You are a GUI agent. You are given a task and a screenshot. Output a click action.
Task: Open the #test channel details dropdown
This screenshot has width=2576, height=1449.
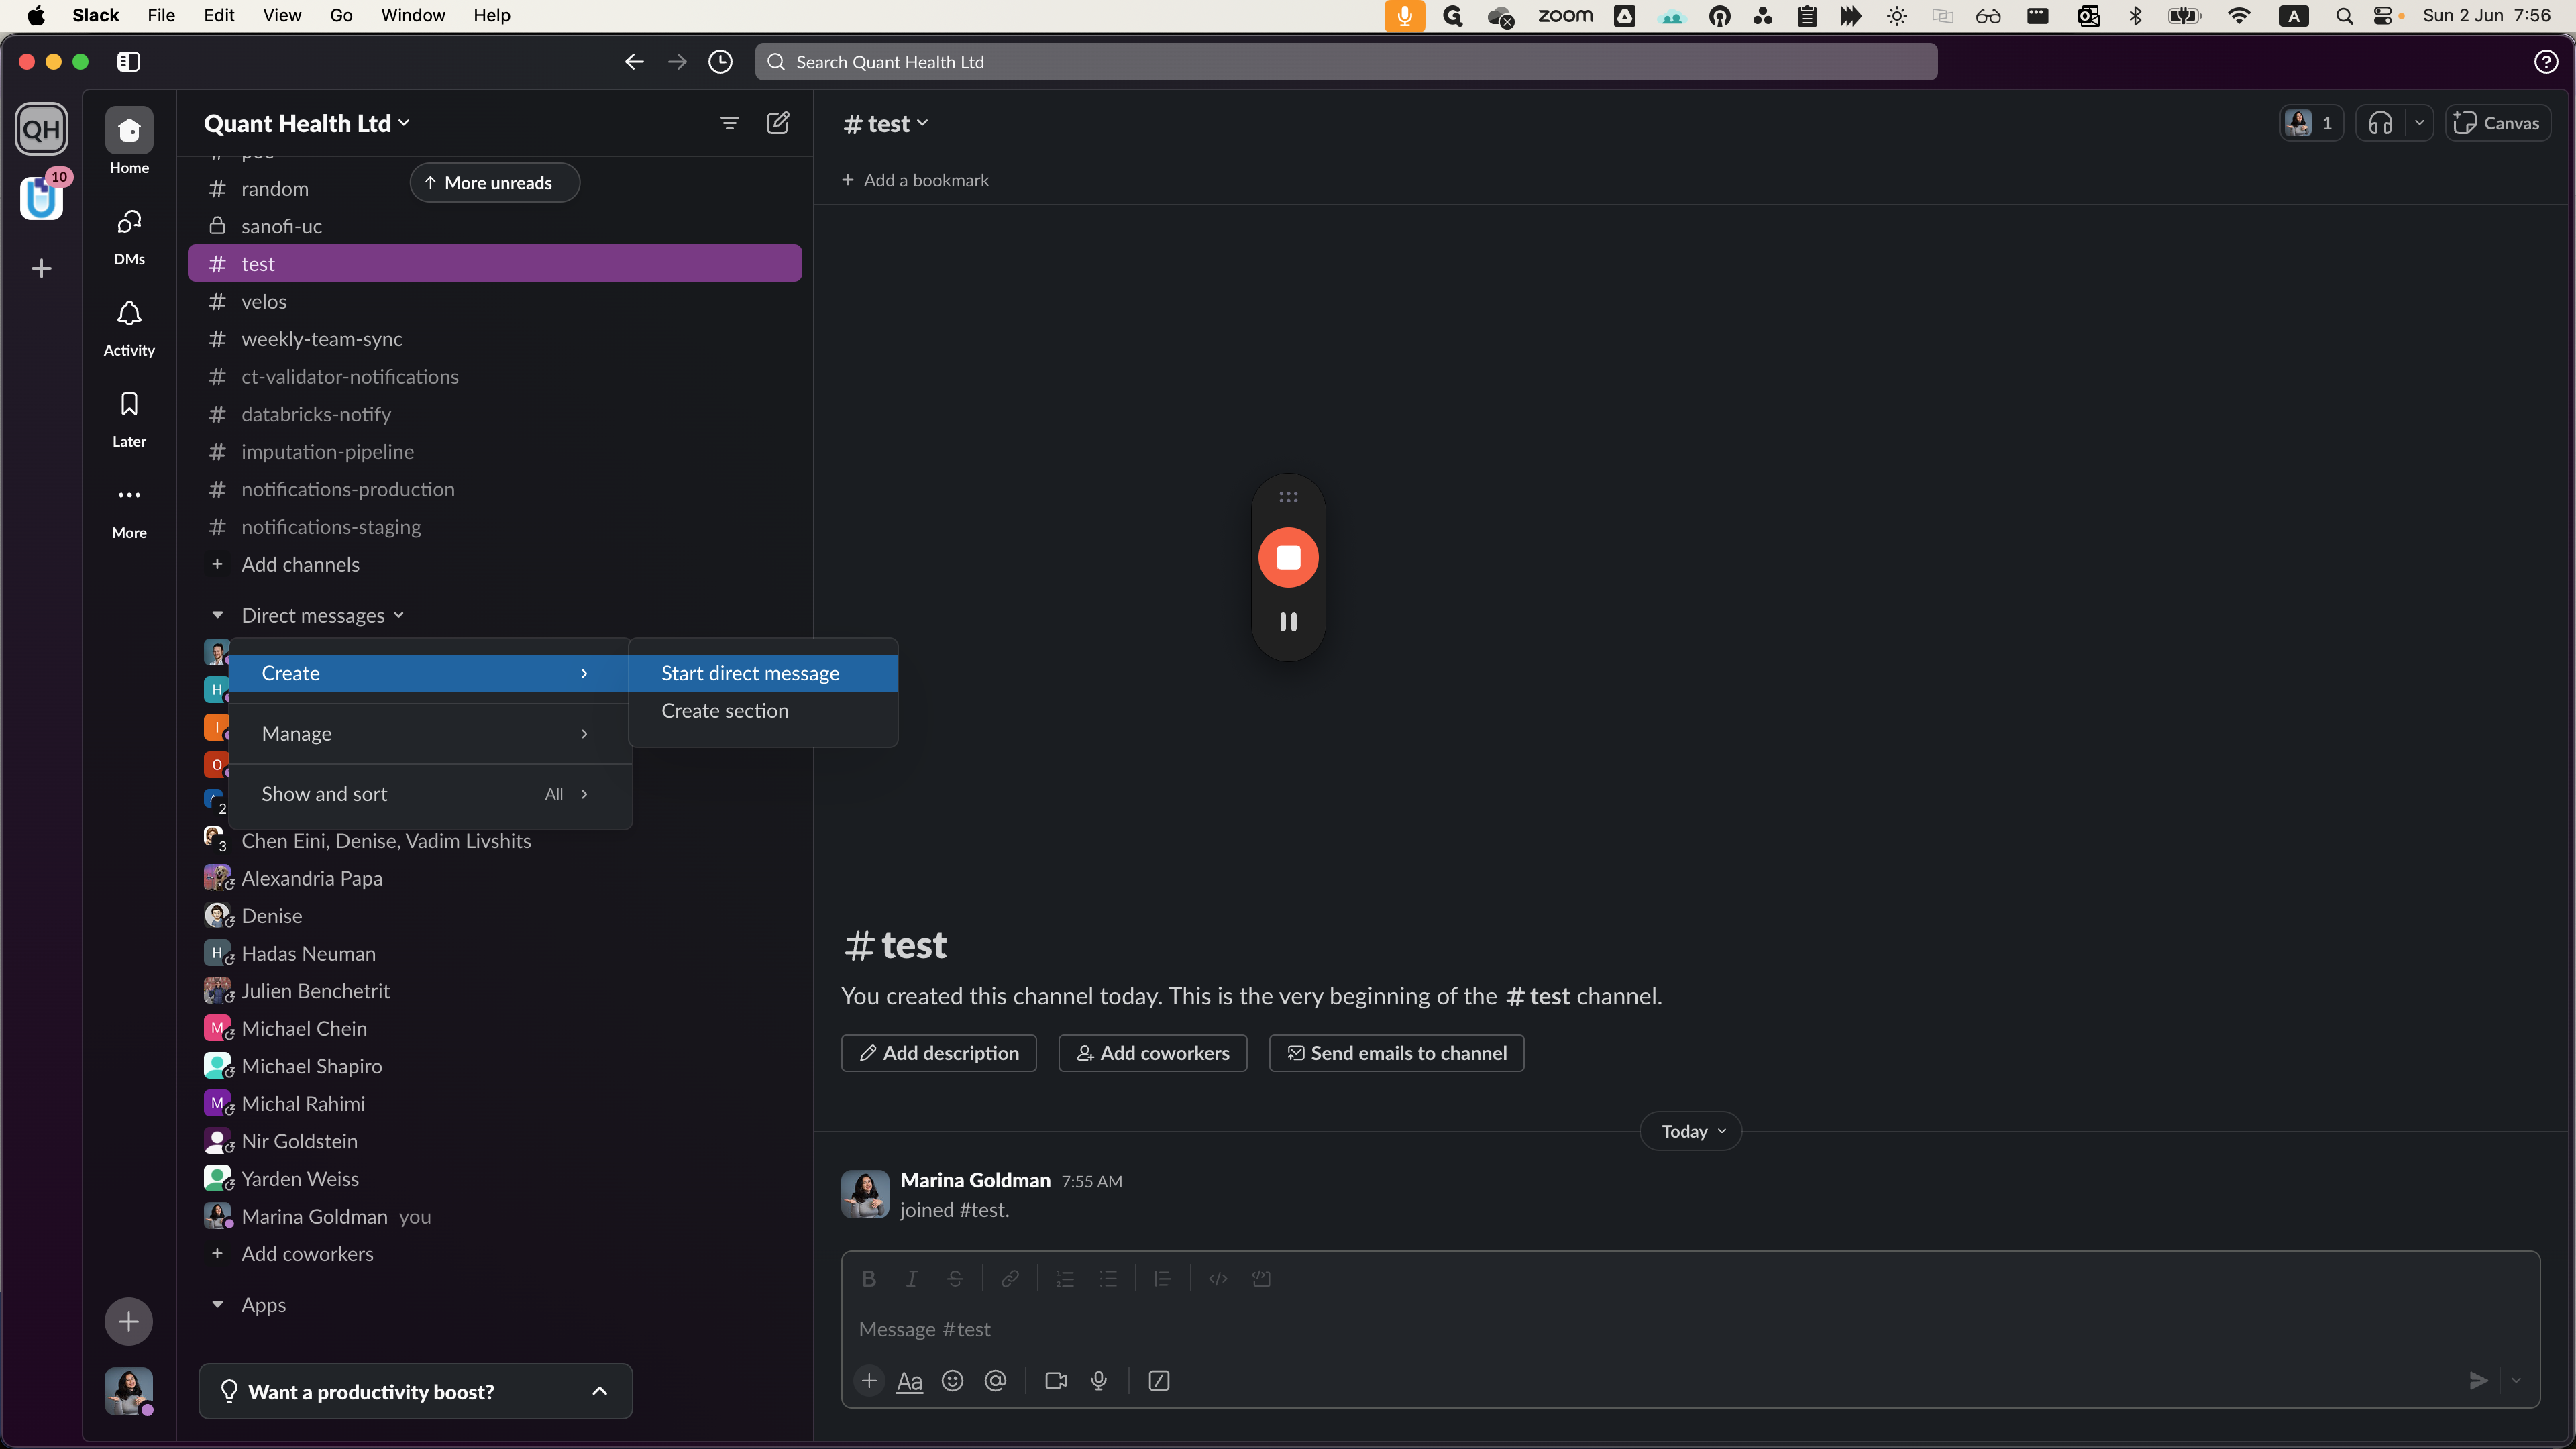[x=886, y=123]
